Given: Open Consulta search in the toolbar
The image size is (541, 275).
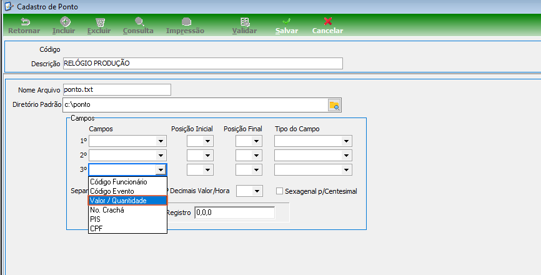Looking at the screenshot, I should [x=139, y=22].
